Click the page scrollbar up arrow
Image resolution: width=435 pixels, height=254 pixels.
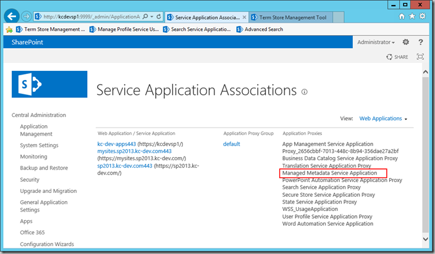425,72
